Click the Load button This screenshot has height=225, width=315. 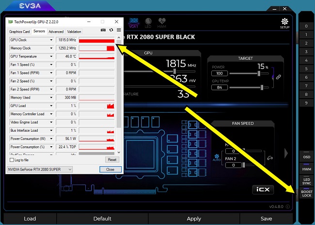(30, 219)
